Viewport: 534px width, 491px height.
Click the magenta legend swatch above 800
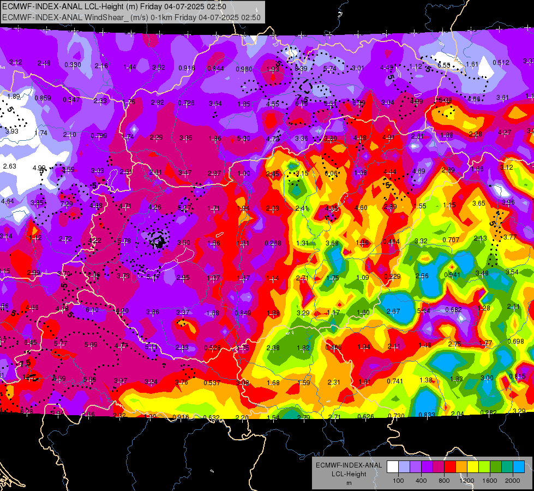[x=439, y=466]
